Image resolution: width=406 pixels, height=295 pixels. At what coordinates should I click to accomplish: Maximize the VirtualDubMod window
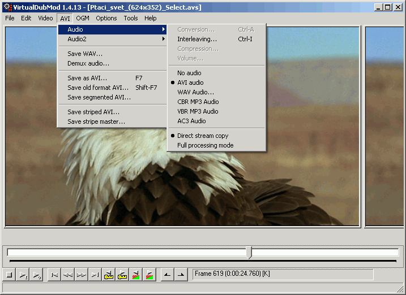click(x=388, y=7)
